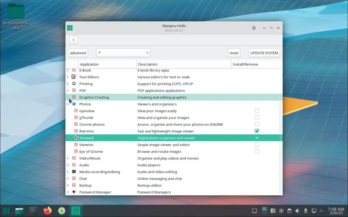Click the UPDATE SYSTEM button
Image resolution: width=348 pixels, height=217 pixels.
[264, 53]
